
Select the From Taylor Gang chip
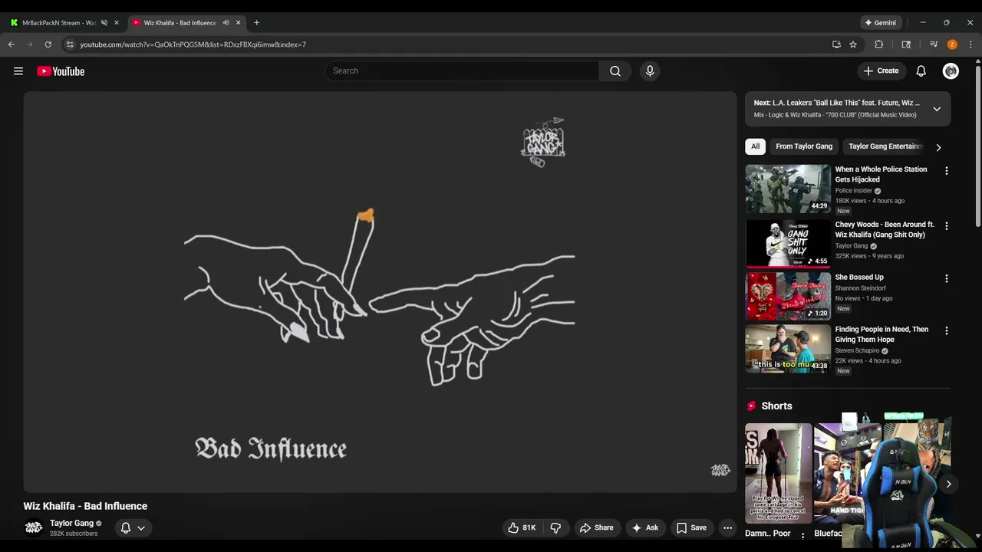coord(804,146)
